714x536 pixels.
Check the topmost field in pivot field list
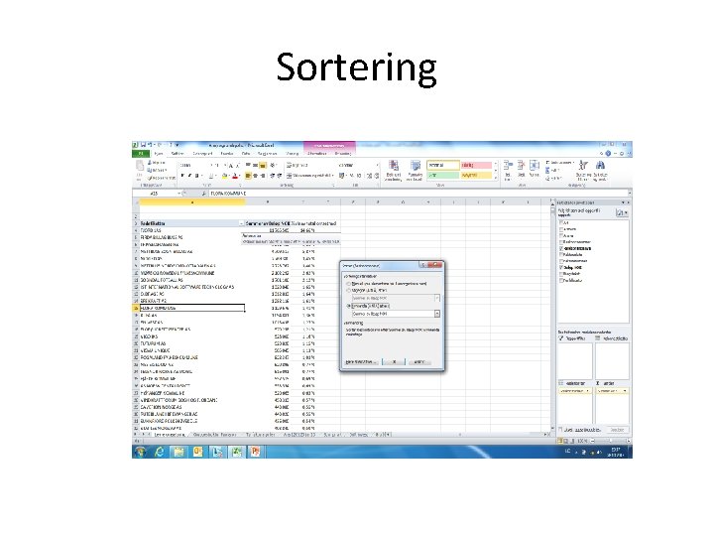coord(561,223)
